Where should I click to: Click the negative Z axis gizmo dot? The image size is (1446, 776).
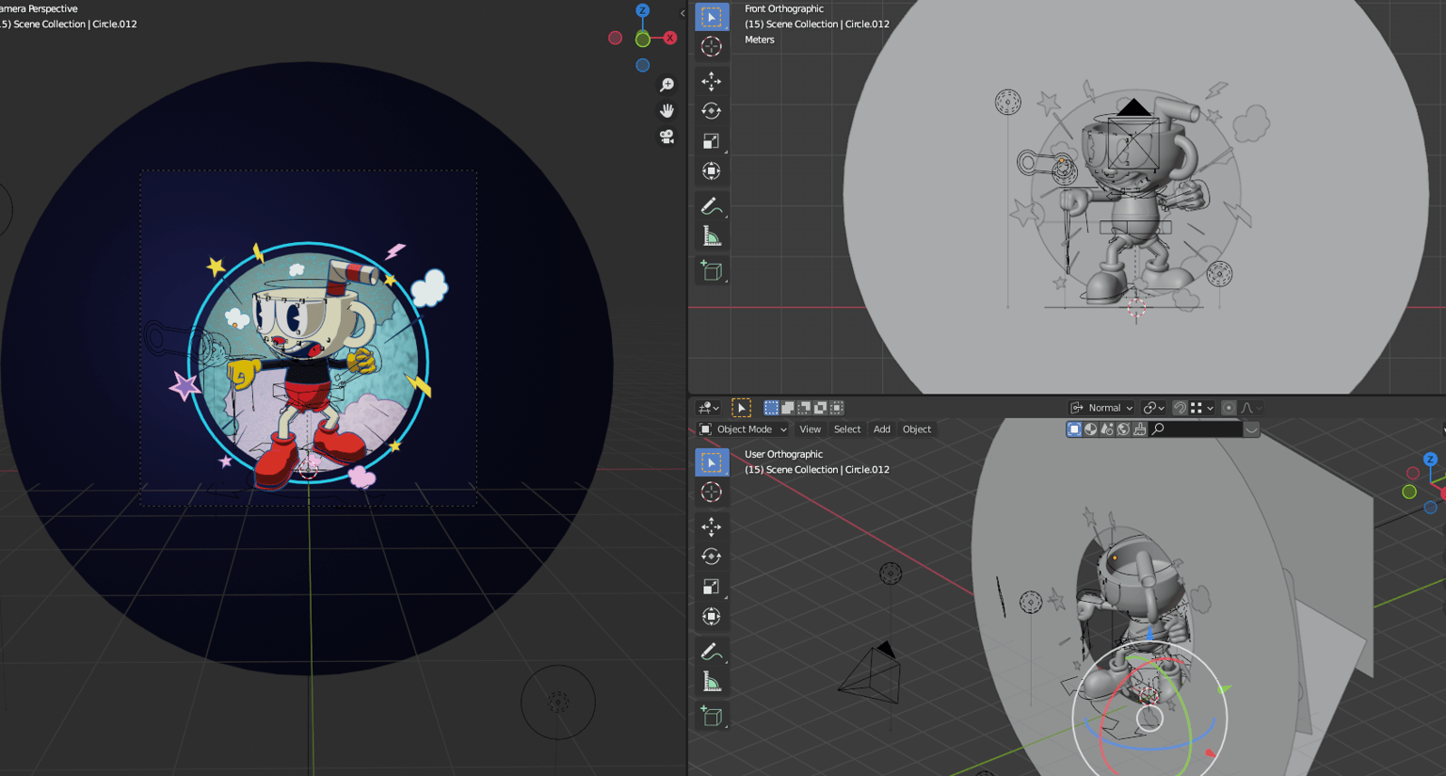642,65
